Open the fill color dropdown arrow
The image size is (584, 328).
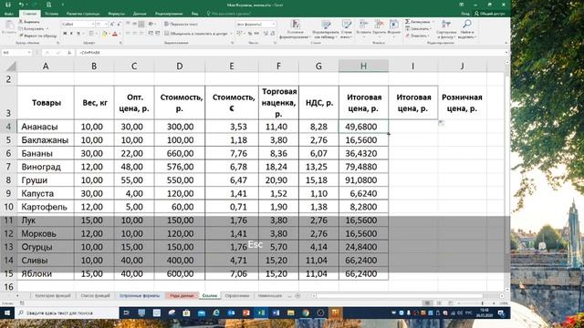click(109, 34)
